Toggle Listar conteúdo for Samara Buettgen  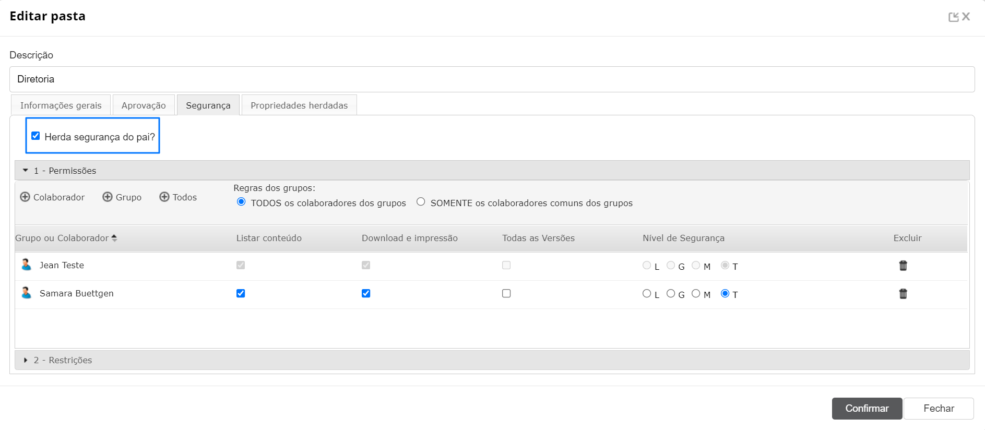coord(241,293)
